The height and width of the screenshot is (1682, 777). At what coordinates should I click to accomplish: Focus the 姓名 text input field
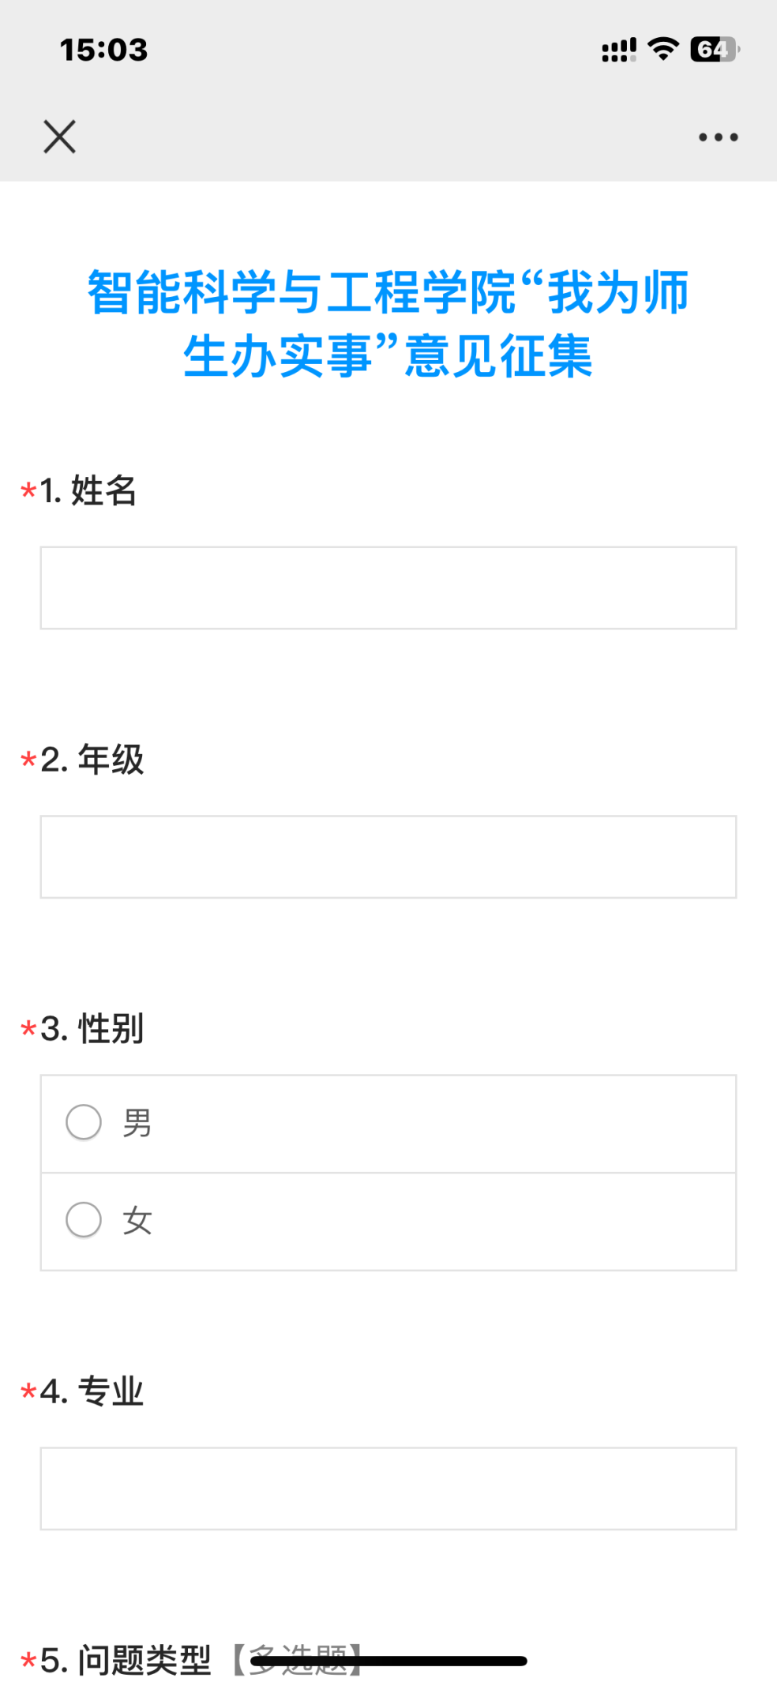pos(388,588)
